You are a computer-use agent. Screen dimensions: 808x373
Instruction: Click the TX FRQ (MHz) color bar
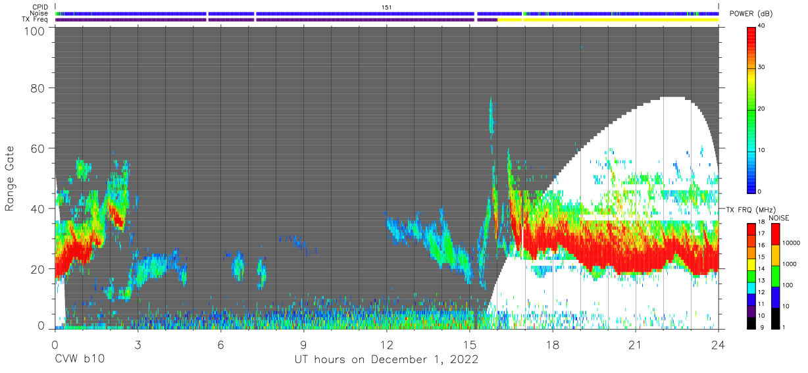753,276
